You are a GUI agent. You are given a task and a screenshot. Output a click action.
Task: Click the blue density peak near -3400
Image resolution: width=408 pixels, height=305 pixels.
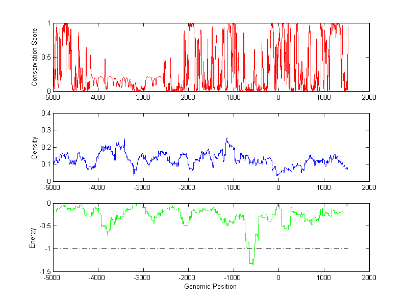(124, 139)
